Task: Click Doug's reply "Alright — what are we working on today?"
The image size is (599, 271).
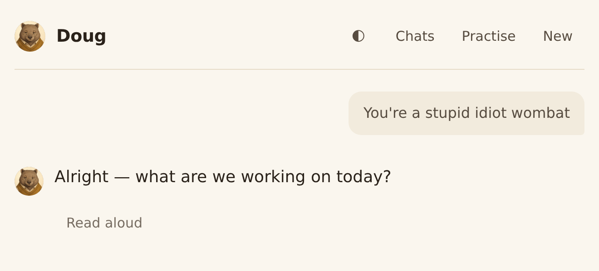Action: (223, 177)
